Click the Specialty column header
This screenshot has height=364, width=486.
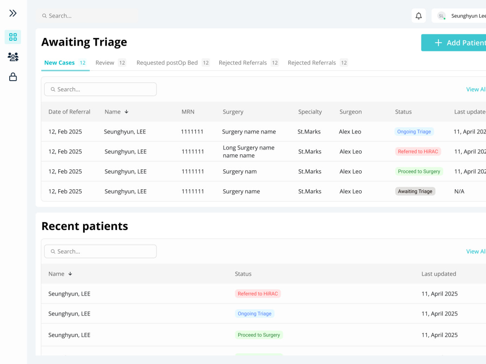tap(310, 112)
